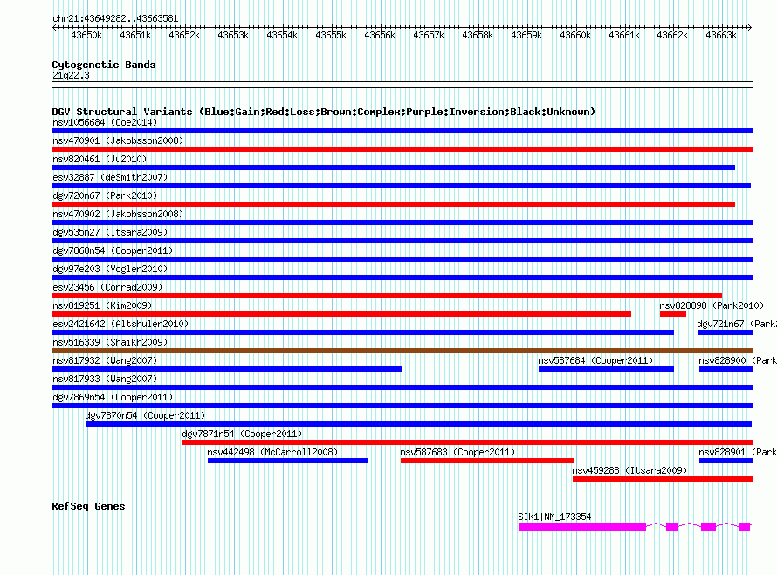Open nsv470902 (Jakobsson2008) variant label

[118, 214]
